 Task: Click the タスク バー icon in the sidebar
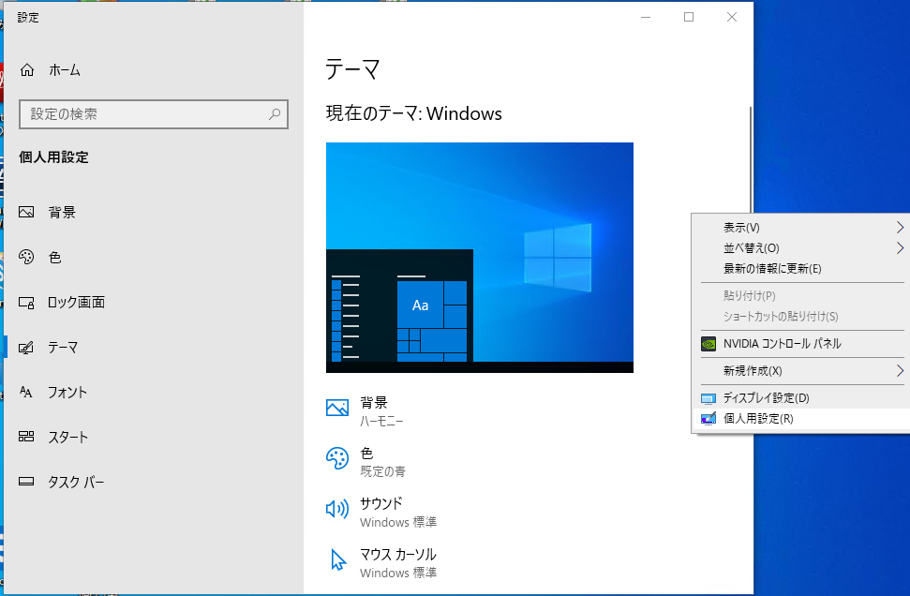[26, 481]
